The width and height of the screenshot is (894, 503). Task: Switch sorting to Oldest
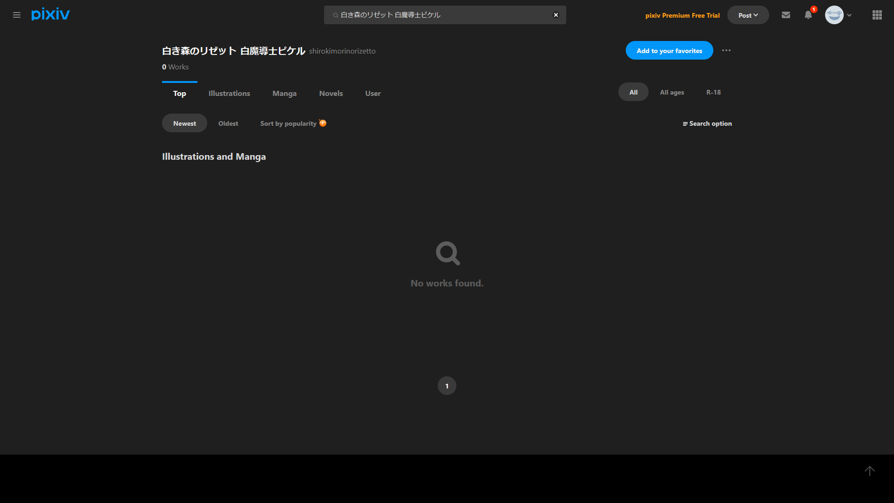[228, 123]
